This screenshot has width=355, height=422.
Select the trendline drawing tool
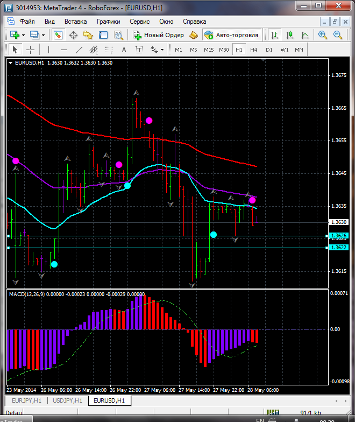point(79,50)
